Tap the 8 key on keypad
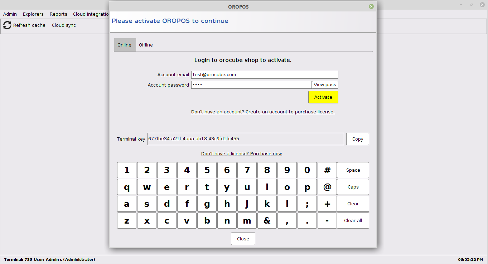 (267, 170)
